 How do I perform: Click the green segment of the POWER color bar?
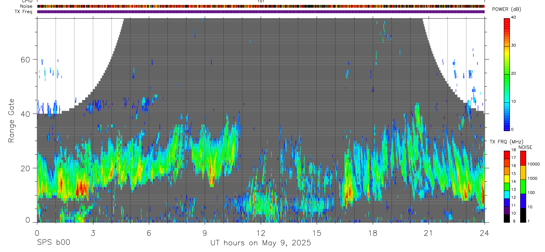tap(507, 78)
